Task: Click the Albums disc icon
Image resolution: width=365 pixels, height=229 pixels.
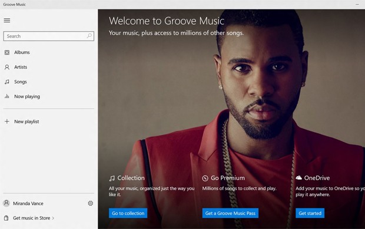Action: pyautogui.click(x=7, y=52)
